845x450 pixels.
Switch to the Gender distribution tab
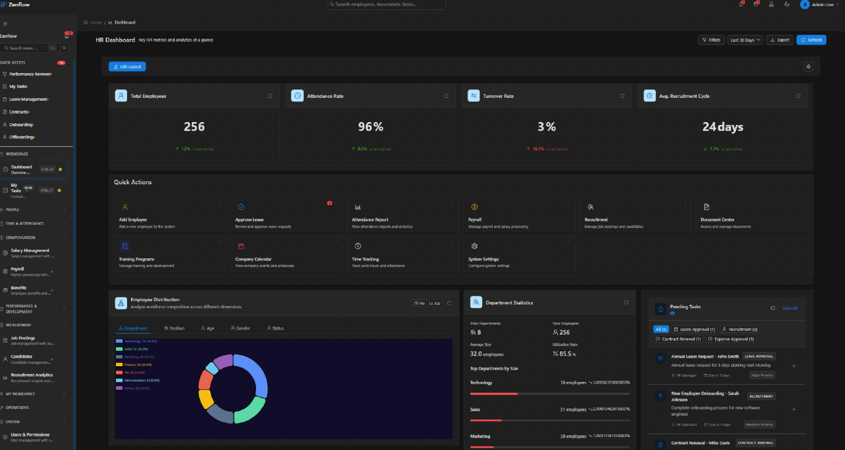pos(240,328)
